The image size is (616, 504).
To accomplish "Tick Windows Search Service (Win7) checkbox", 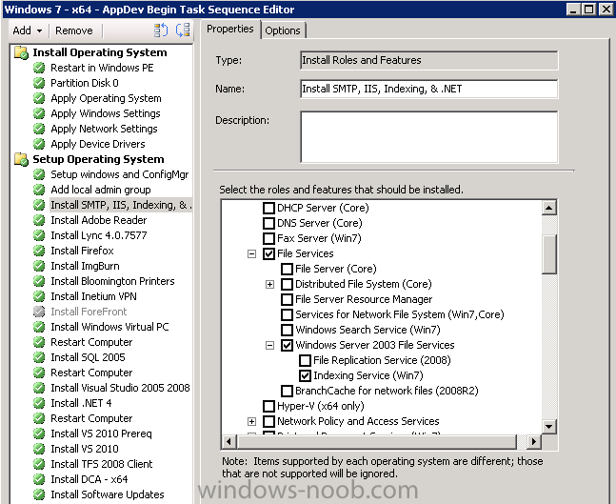I will tap(287, 331).
